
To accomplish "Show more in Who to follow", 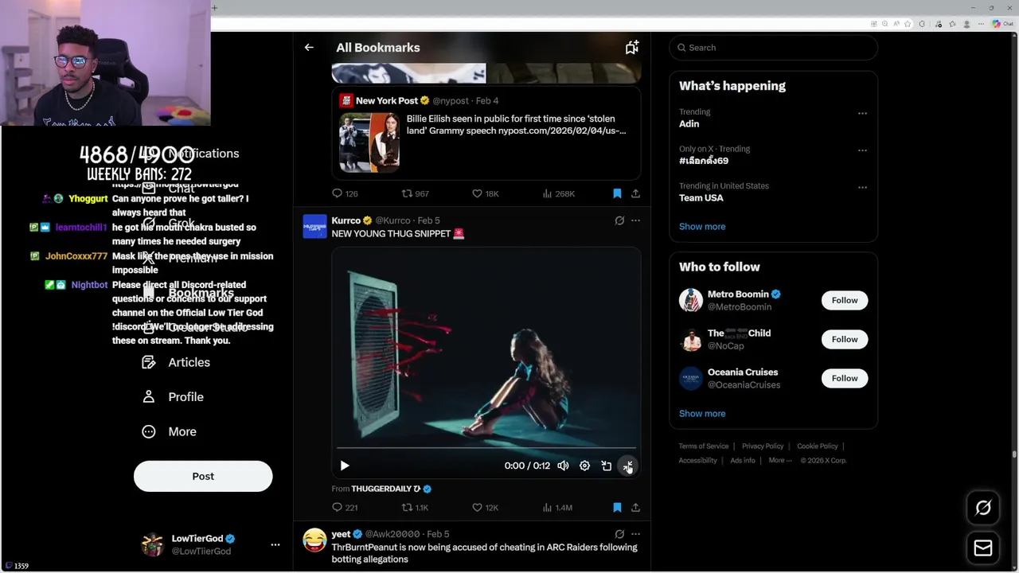I will (702, 413).
